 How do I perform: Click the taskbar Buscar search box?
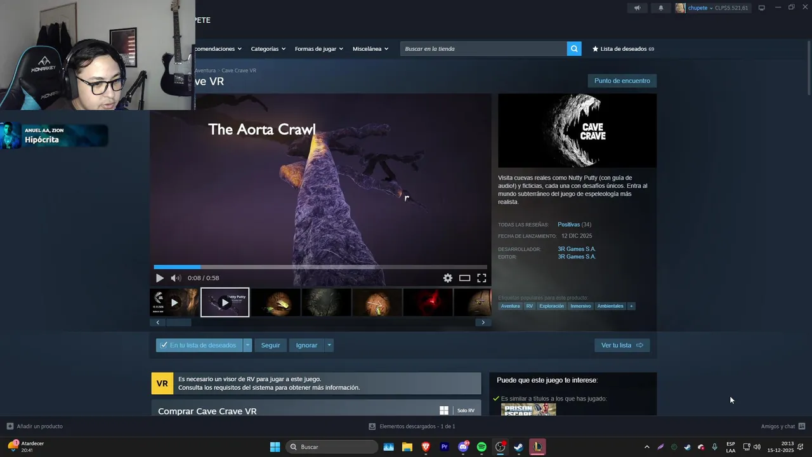click(332, 447)
